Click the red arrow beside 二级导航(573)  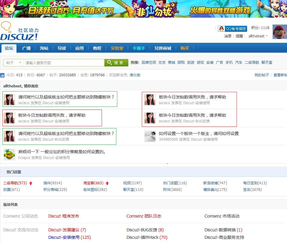tap(31, 183)
